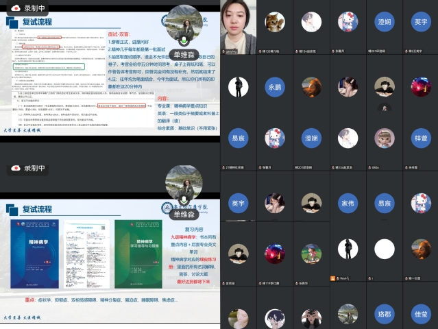Select the plain white circle avatar tile

[x=384, y=249]
